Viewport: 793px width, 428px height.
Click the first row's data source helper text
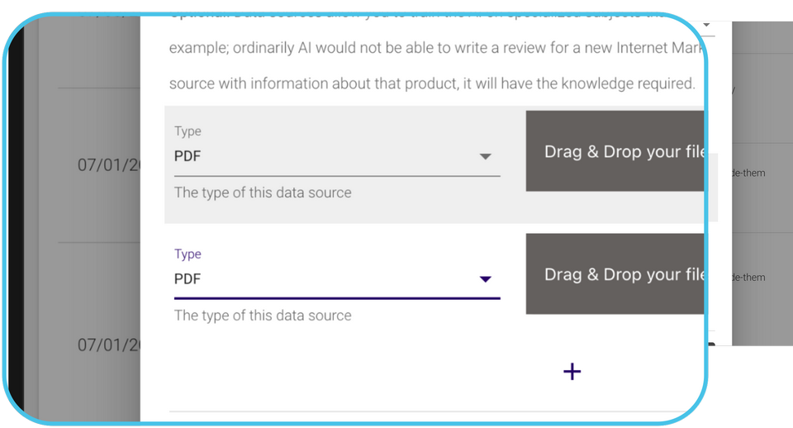pos(263,193)
